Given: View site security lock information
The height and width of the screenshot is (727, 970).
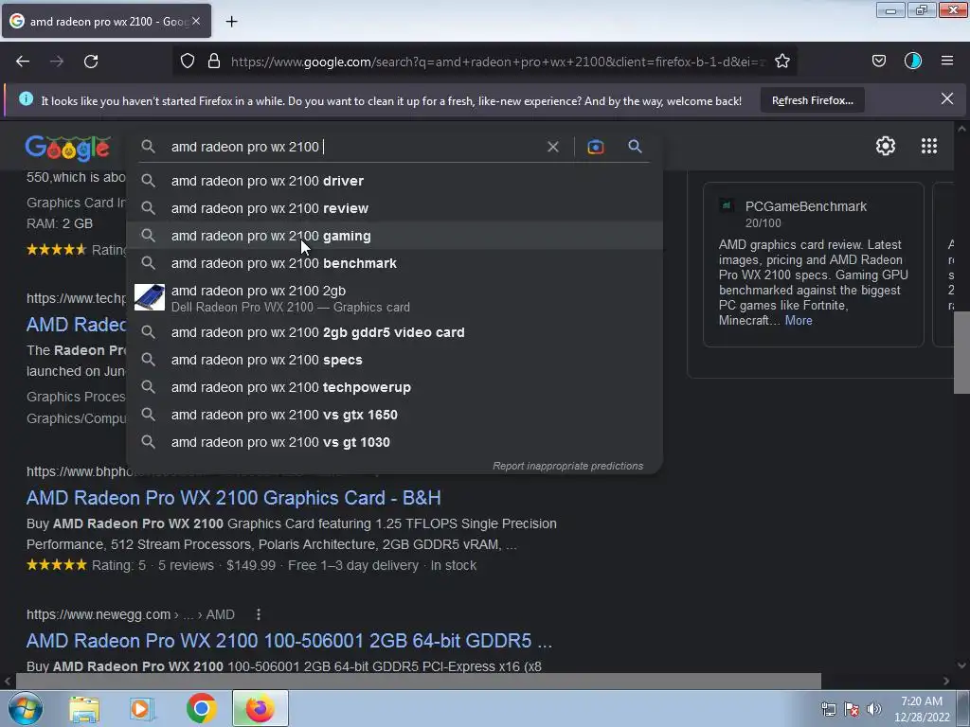Looking at the screenshot, I should [214, 62].
